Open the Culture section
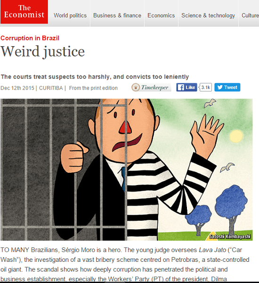The height and width of the screenshot is (283, 259). (x=250, y=16)
